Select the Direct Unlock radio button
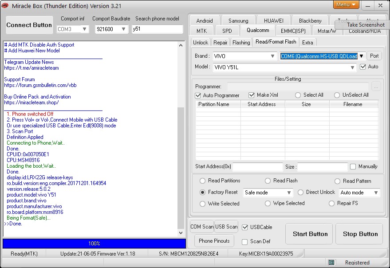Screen dimensions: 390x268 point(300,193)
